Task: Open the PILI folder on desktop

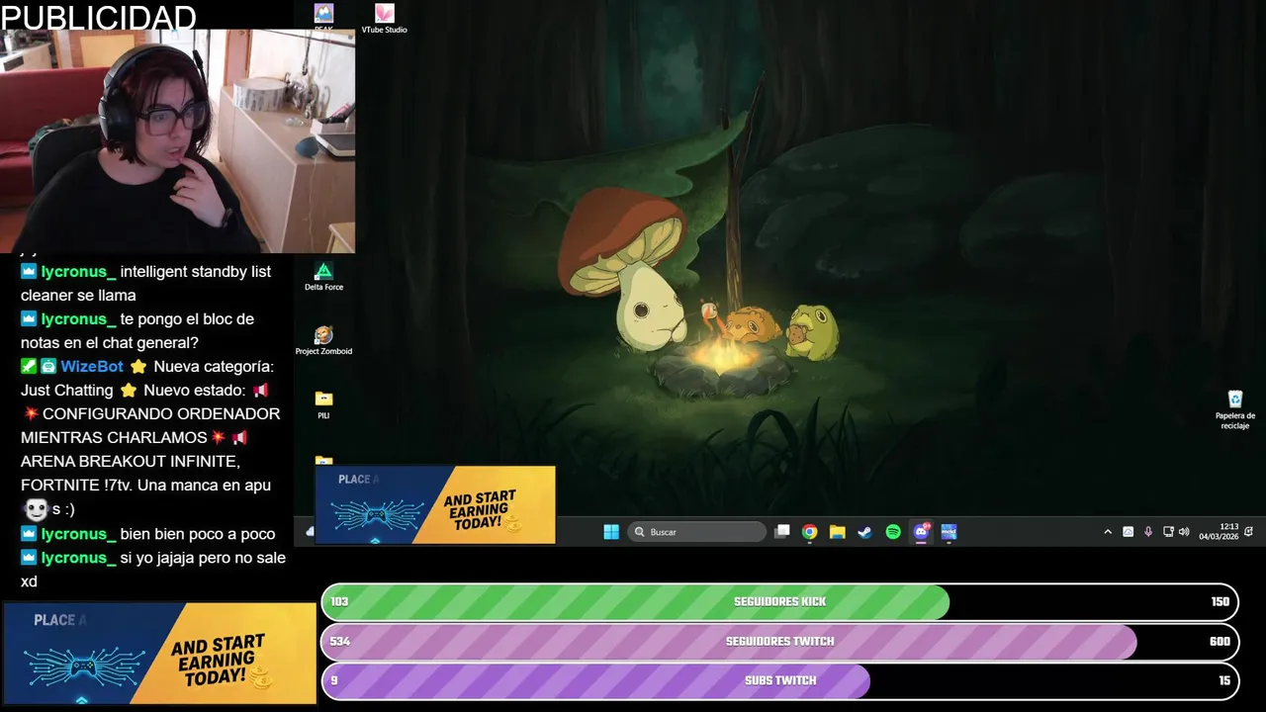Action: pyautogui.click(x=323, y=404)
